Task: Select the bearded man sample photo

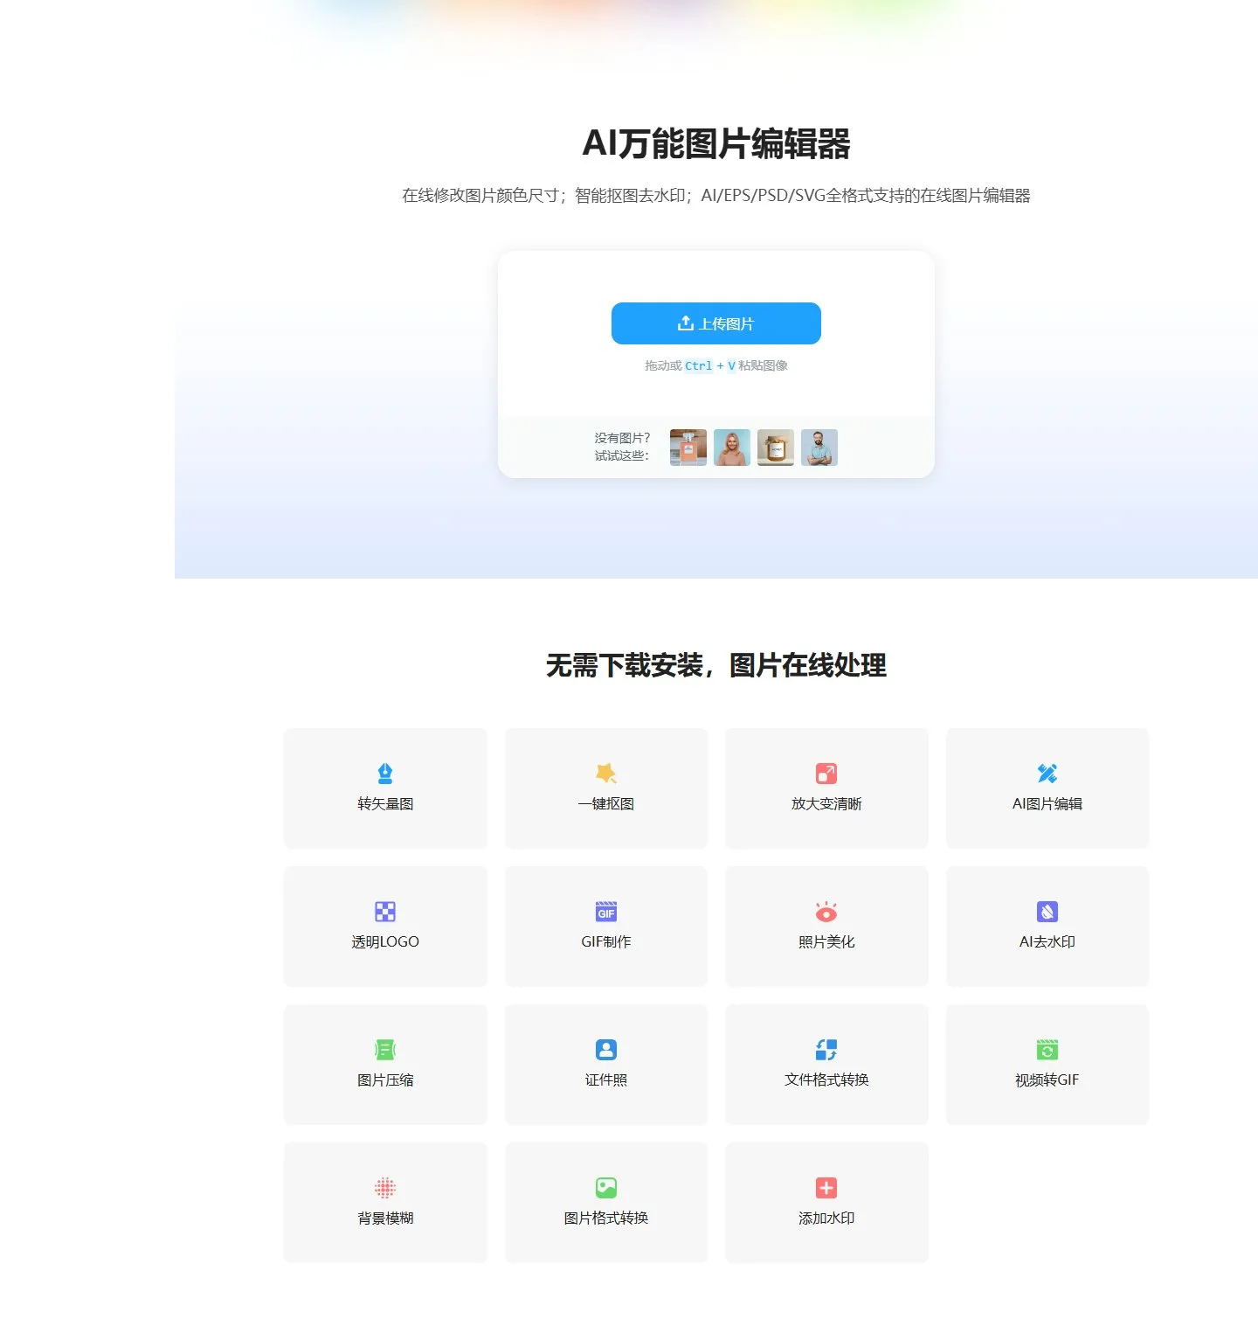Action: click(819, 448)
